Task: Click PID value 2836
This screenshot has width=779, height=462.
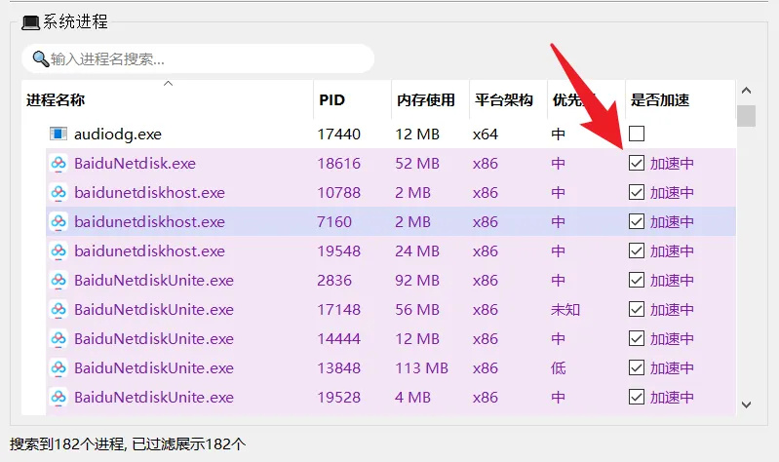Action: 334,281
